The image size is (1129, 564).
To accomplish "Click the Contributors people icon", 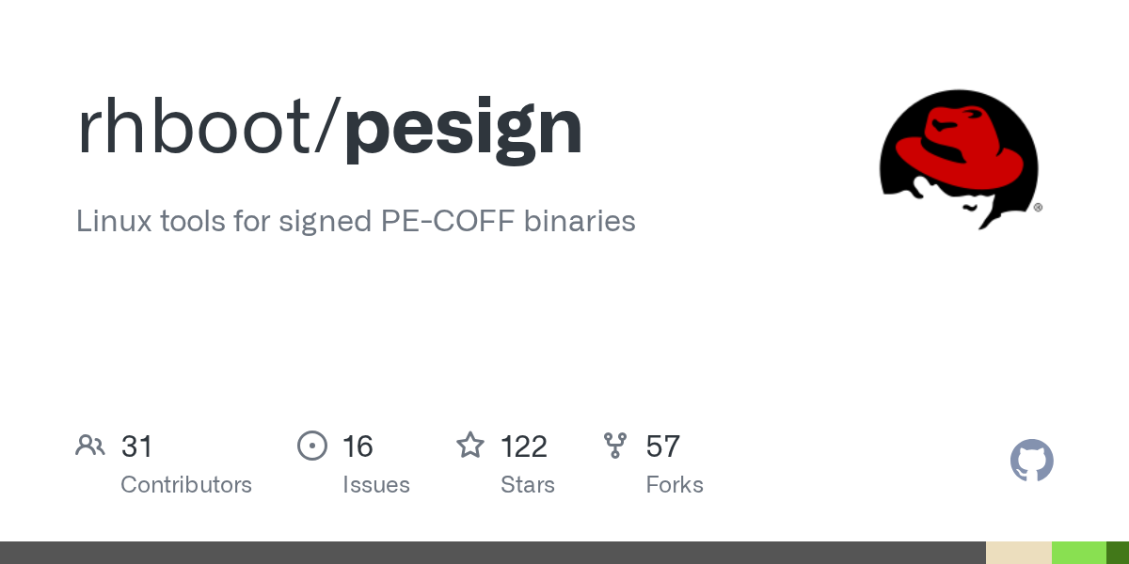I will [90, 446].
